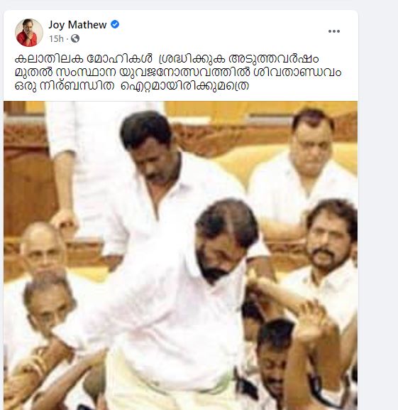Viewport: 398px width, 410px height.
Task: Open the three-dot post options menu
Action: (x=334, y=31)
